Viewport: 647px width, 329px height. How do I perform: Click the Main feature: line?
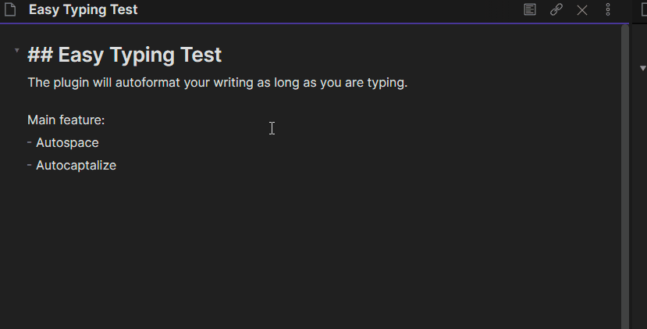[x=66, y=120]
